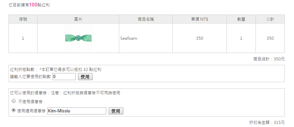Click the bonus points input field showing 0
Screen dimensions: 294x127
(x=64, y=77)
